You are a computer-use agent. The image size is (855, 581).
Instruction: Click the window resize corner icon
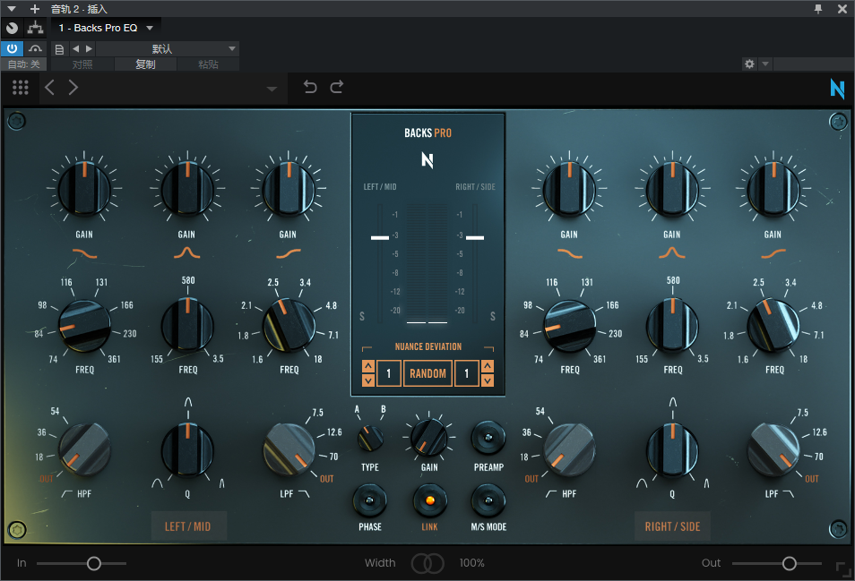point(843,568)
